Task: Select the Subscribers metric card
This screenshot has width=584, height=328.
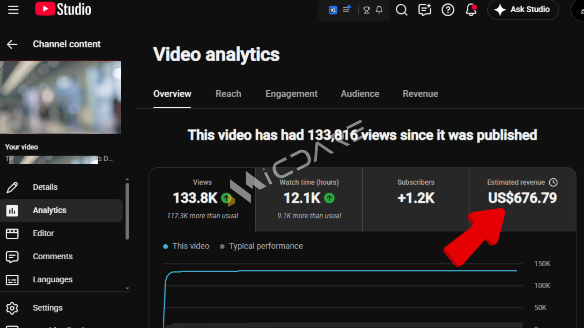Action: click(416, 200)
